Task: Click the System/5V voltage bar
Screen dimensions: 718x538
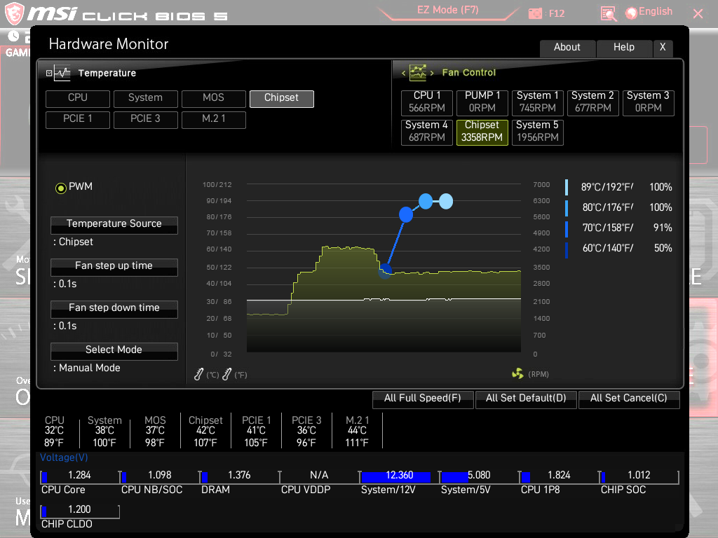Action: pyautogui.click(x=478, y=476)
